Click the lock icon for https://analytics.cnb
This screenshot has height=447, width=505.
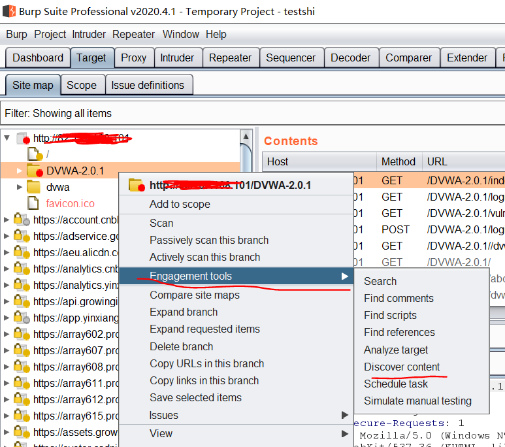[22, 269]
